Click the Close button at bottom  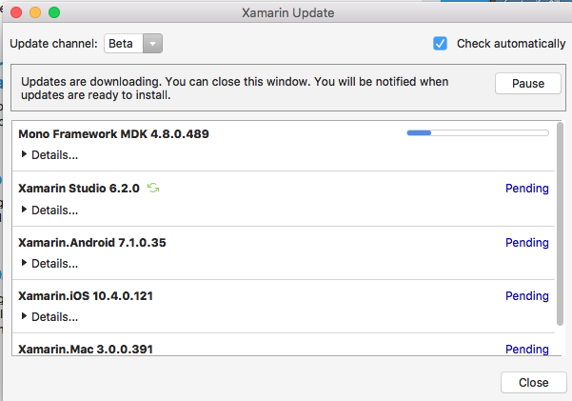point(533,382)
